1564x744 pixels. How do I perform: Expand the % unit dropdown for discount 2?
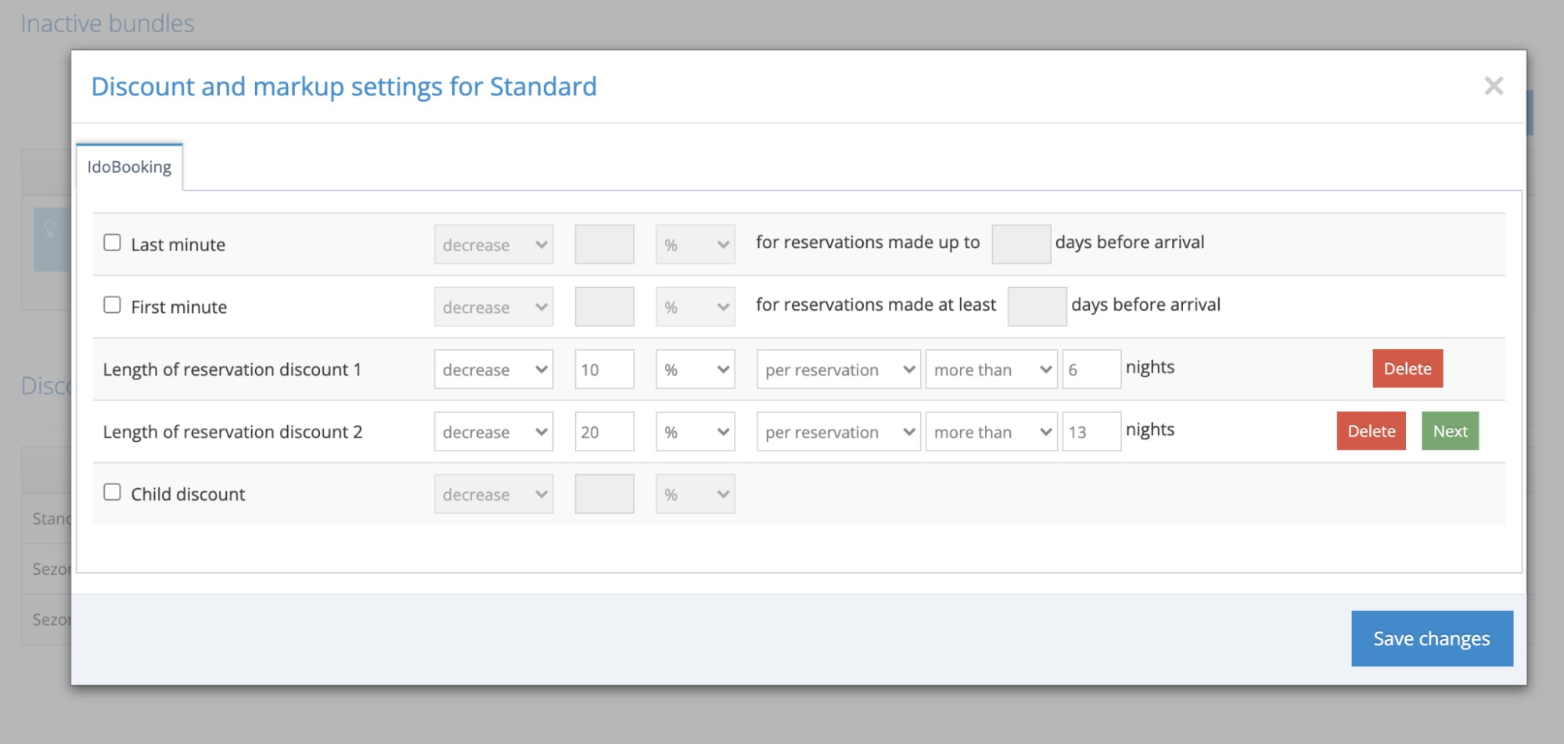(x=695, y=432)
